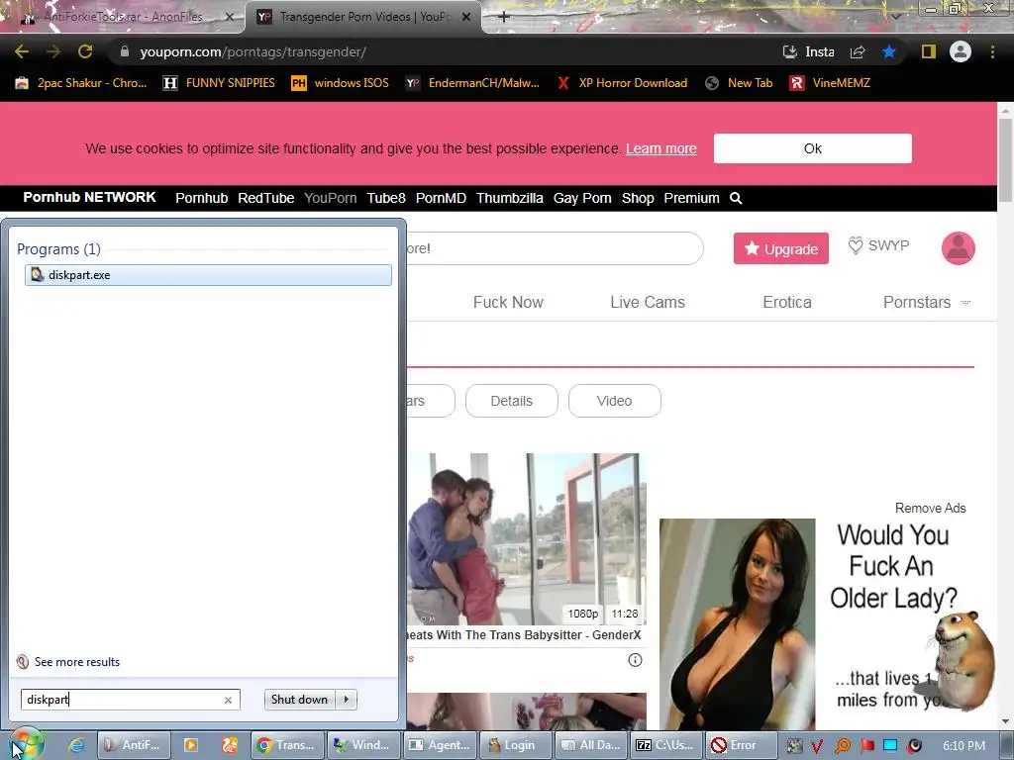Click the pink Upgrade button

[x=781, y=248]
